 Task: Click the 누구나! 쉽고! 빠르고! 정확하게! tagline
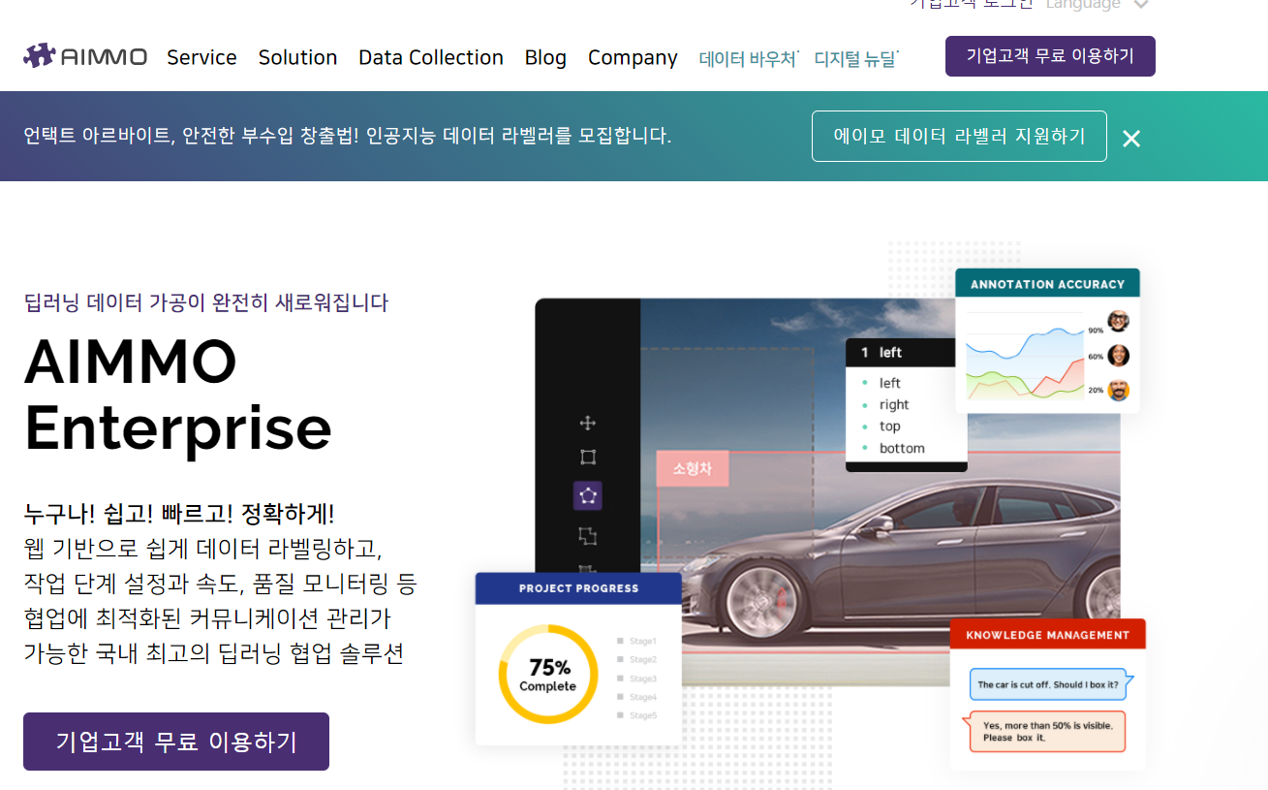coord(179,514)
